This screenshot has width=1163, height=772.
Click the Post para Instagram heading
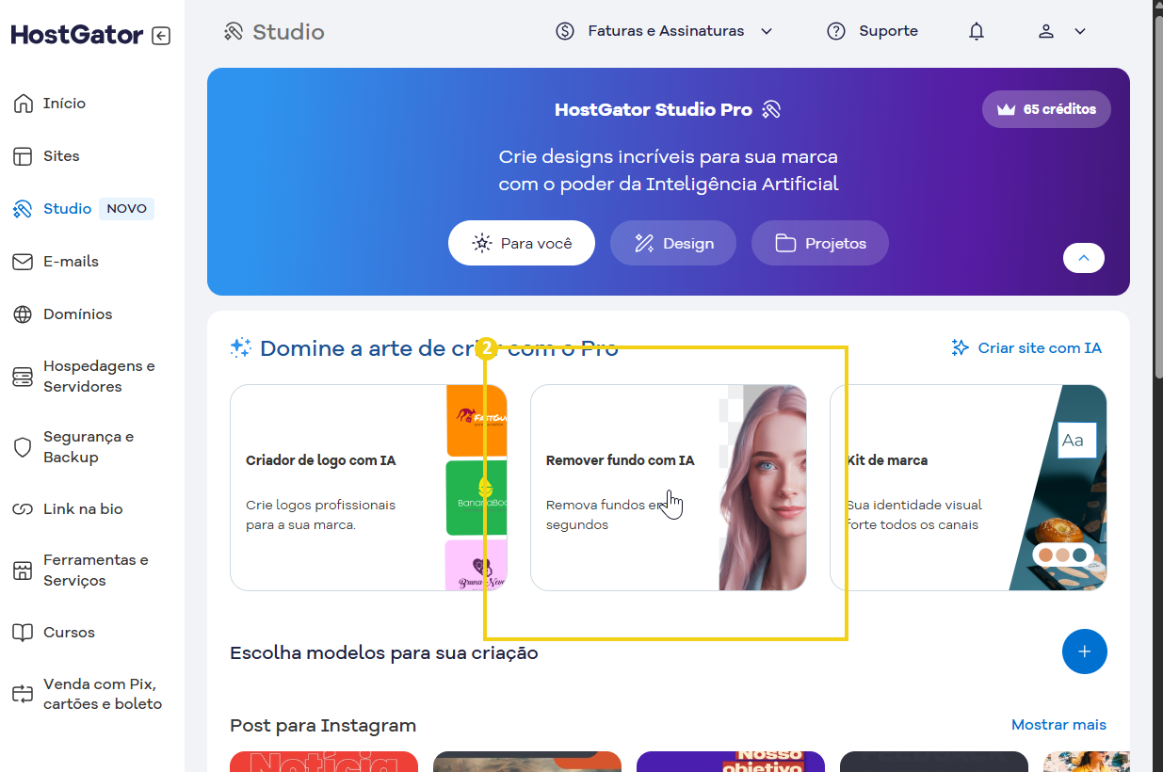323,726
